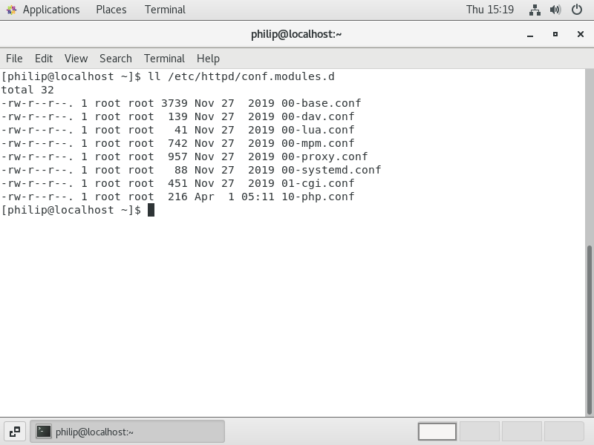Click the file size value 3739
594x445 pixels.
174,103
